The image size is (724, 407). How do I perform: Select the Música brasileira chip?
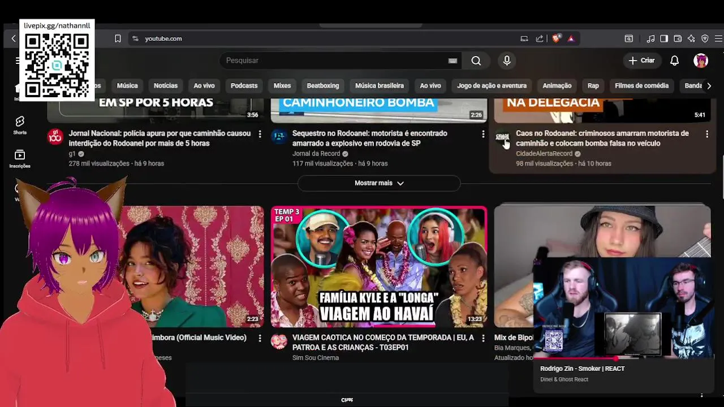point(380,86)
